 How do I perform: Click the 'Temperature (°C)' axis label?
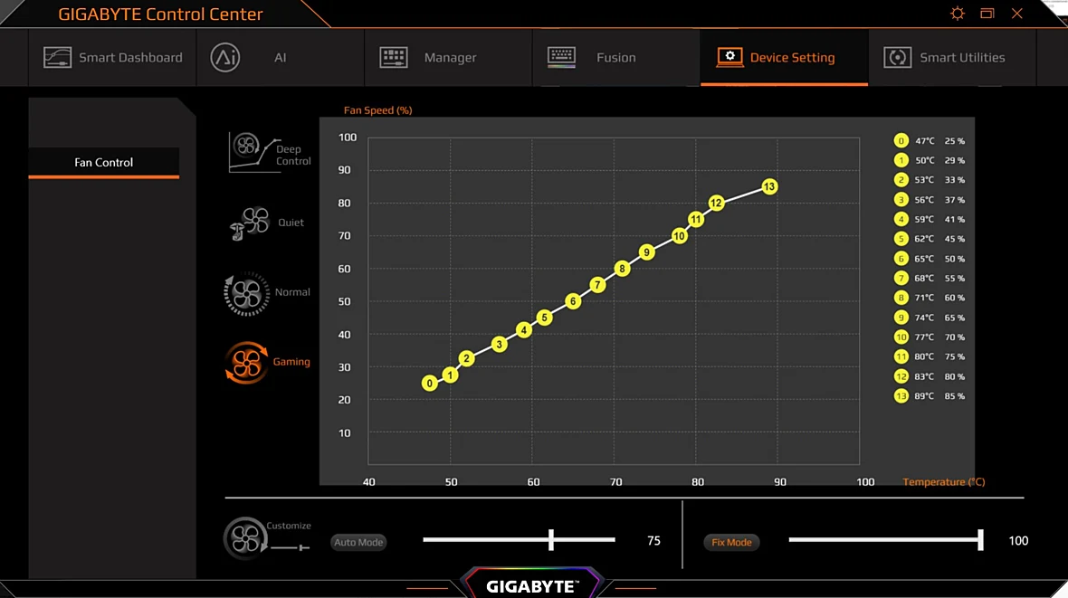pos(943,481)
